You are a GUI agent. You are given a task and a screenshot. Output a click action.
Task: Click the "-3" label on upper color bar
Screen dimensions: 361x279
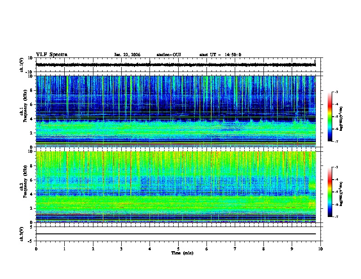pos(336,92)
